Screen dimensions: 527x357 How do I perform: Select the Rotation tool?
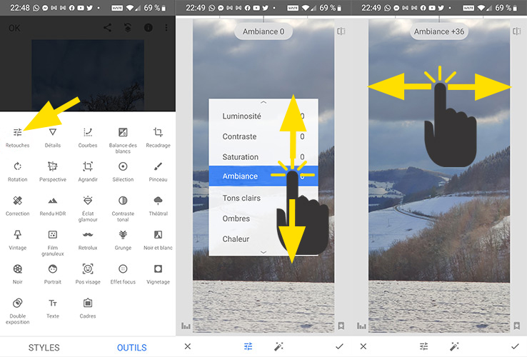coord(17,172)
